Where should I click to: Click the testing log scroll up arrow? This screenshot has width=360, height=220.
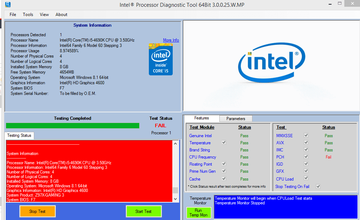[176, 144]
